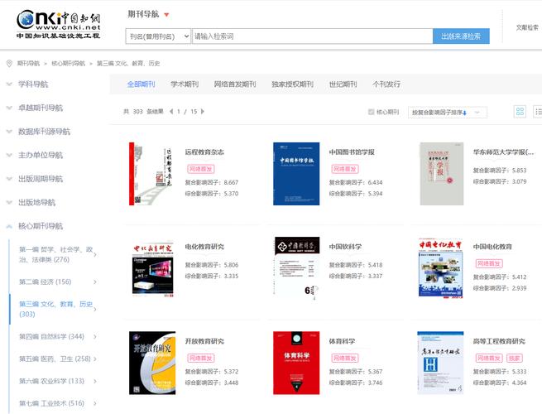Viewport: 542px width, 414px height.
Task: Switch to list view layout icon
Action: point(538,112)
